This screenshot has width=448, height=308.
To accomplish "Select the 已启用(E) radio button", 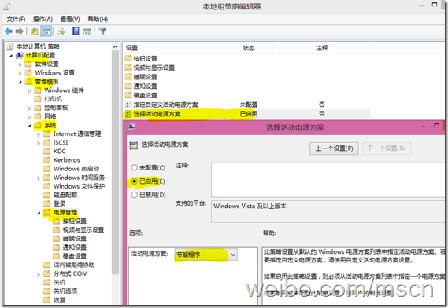I will coord(135,181).
